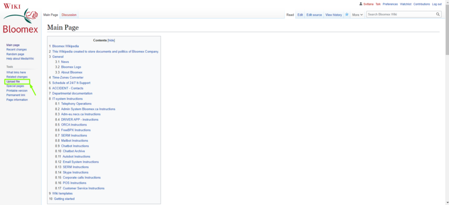The height and width of the screenshot is (205, 449).
Task: Jump to About Bloomex subsection
Action: pos(72,72)
